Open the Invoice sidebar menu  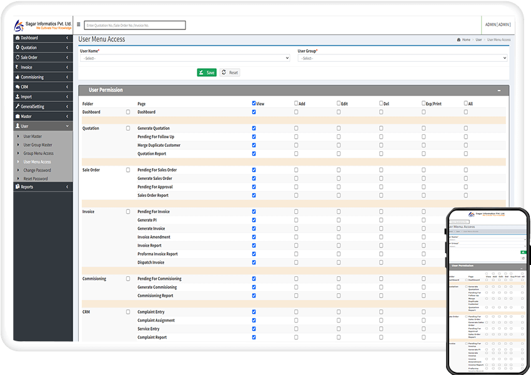(43, 67)
